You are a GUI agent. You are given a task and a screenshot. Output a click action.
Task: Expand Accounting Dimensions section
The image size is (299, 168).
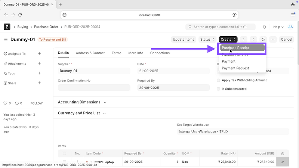click(82, 102)
